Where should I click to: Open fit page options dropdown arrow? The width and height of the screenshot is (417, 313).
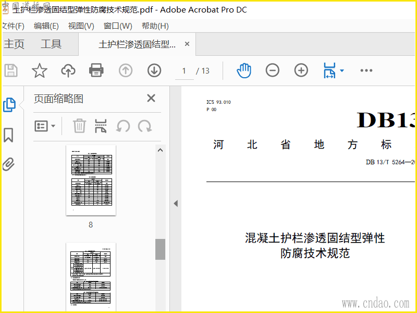click(342, 71)
